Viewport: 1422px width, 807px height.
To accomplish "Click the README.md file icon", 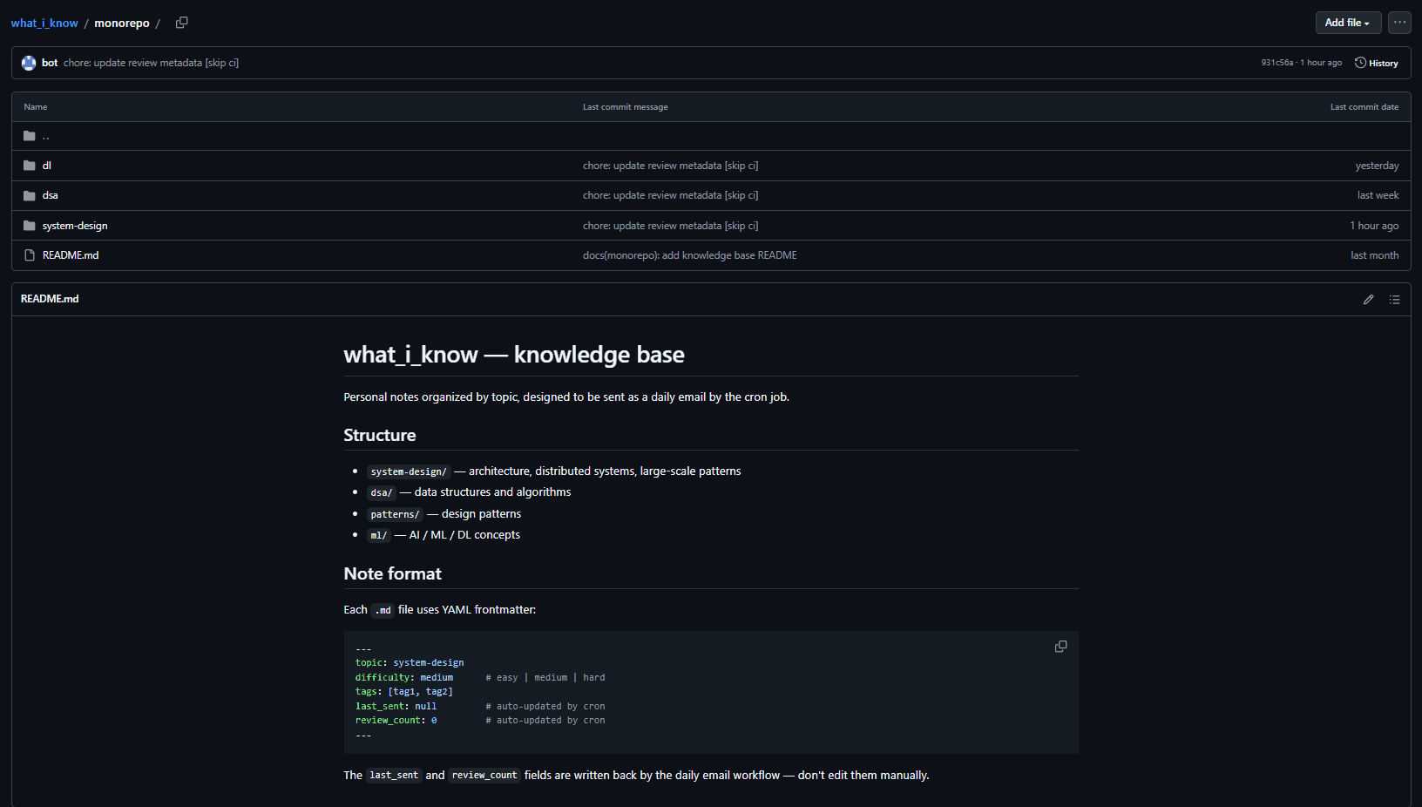I will 30,255.
